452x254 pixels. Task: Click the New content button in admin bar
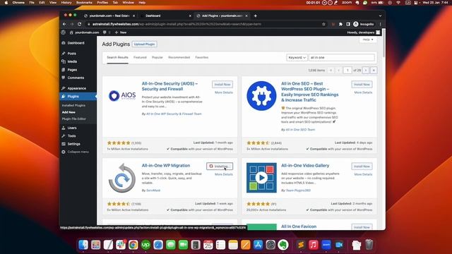point(121,32)
